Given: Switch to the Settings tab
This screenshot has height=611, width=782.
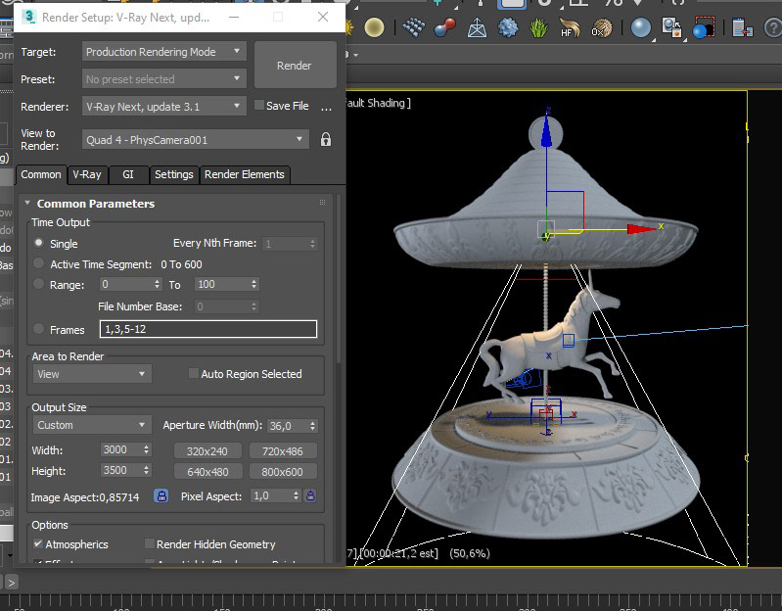Looking at the screenshot, I should pyautogui.click(x=173, y=174).
